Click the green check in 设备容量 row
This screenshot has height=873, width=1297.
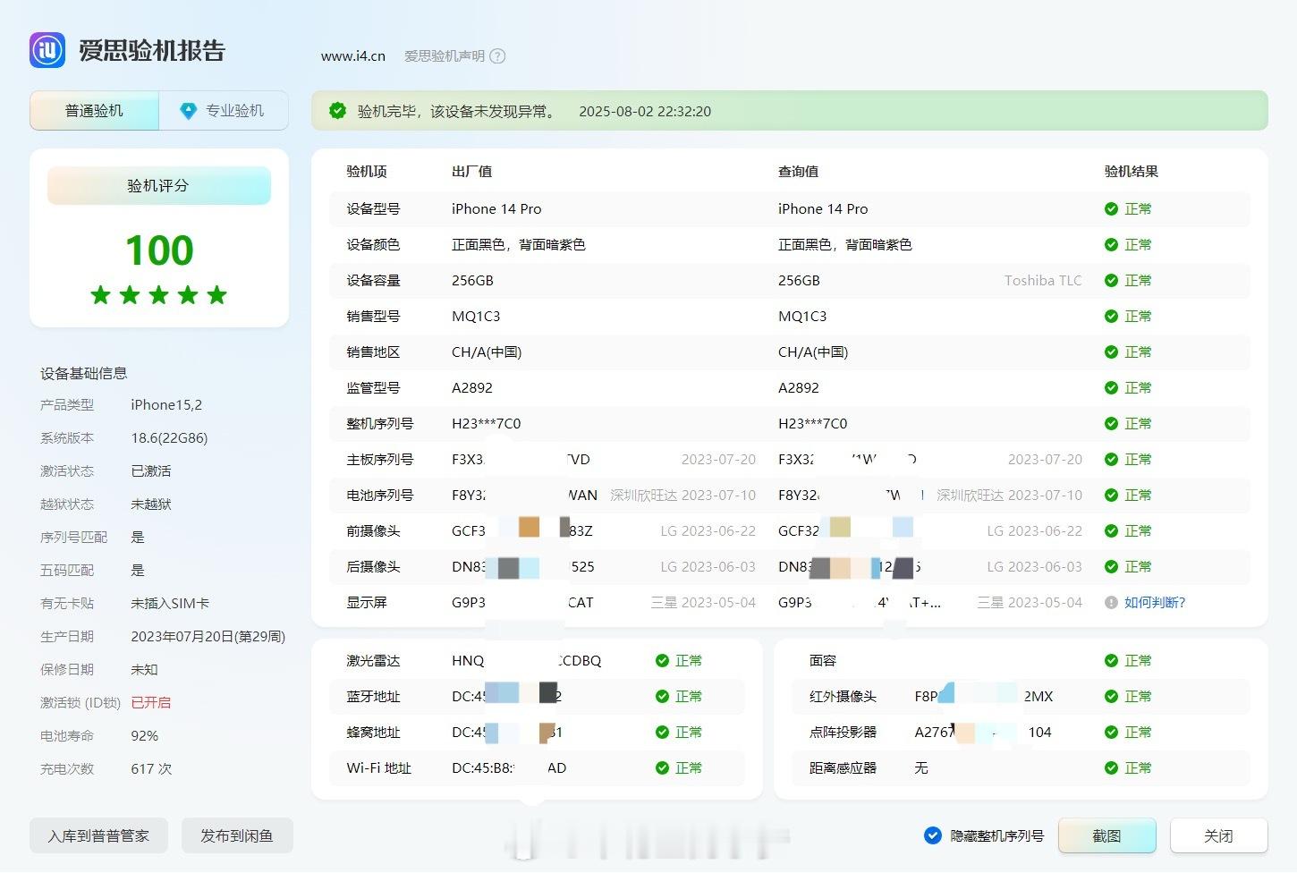click(1111, 281)
